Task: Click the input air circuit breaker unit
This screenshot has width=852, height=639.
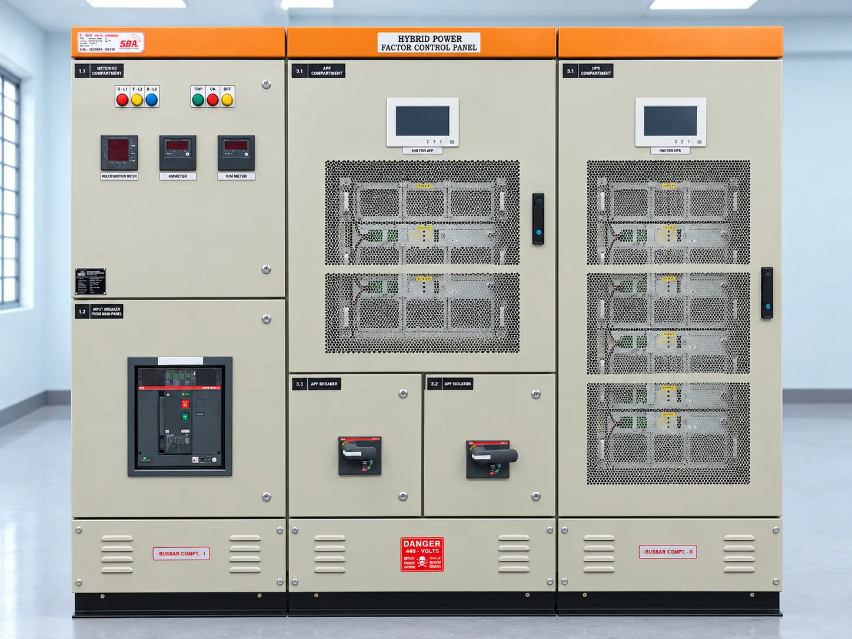Action: coord(180,416)
